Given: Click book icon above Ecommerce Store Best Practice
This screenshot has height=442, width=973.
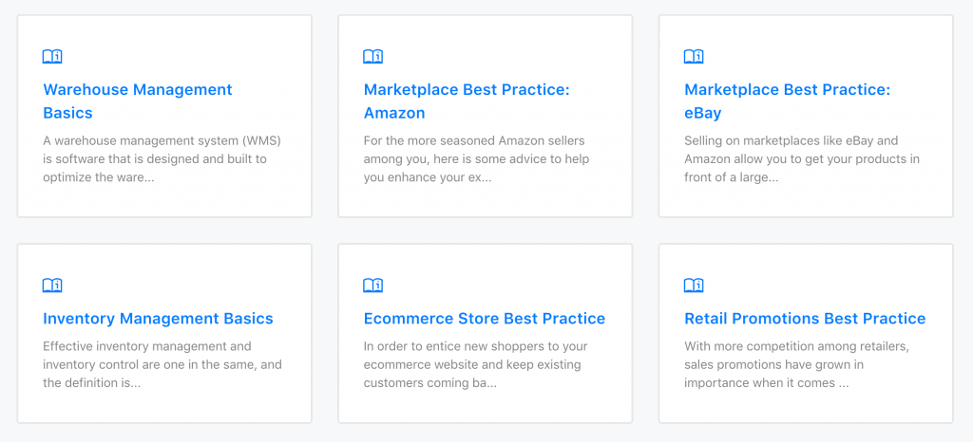Looking at the screenshot, I should click(x=373, y=285).
